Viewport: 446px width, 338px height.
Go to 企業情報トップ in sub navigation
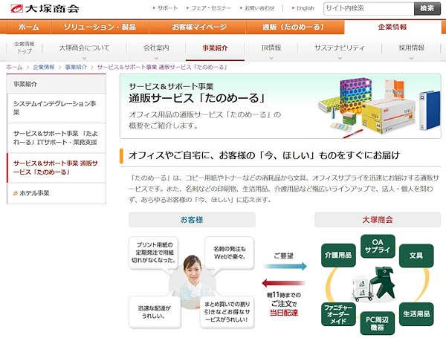(x=25, y=48)
